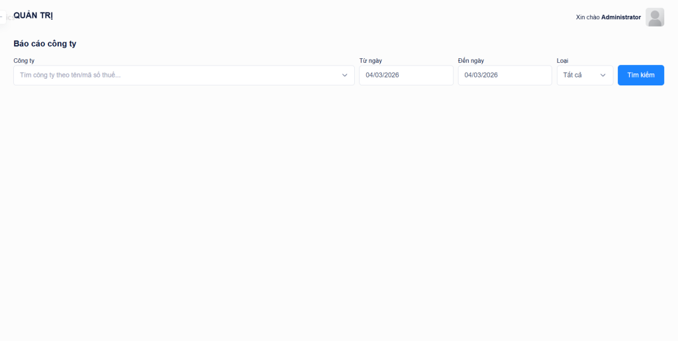The width and height of the screenshot is (678, 341).
Task: Focus the Từ ngày date field
Action: pyautogui.click(x=405, y=75)
